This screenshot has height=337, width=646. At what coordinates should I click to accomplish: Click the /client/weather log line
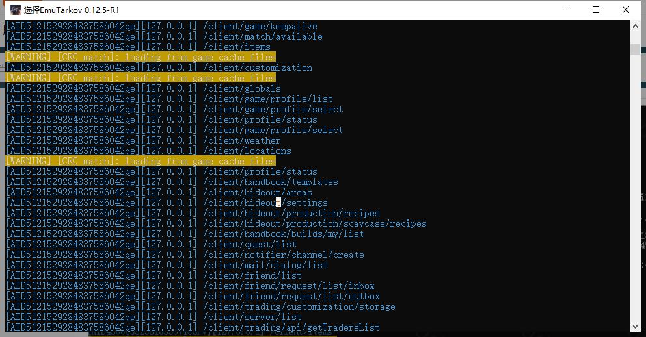coord(143,140)
